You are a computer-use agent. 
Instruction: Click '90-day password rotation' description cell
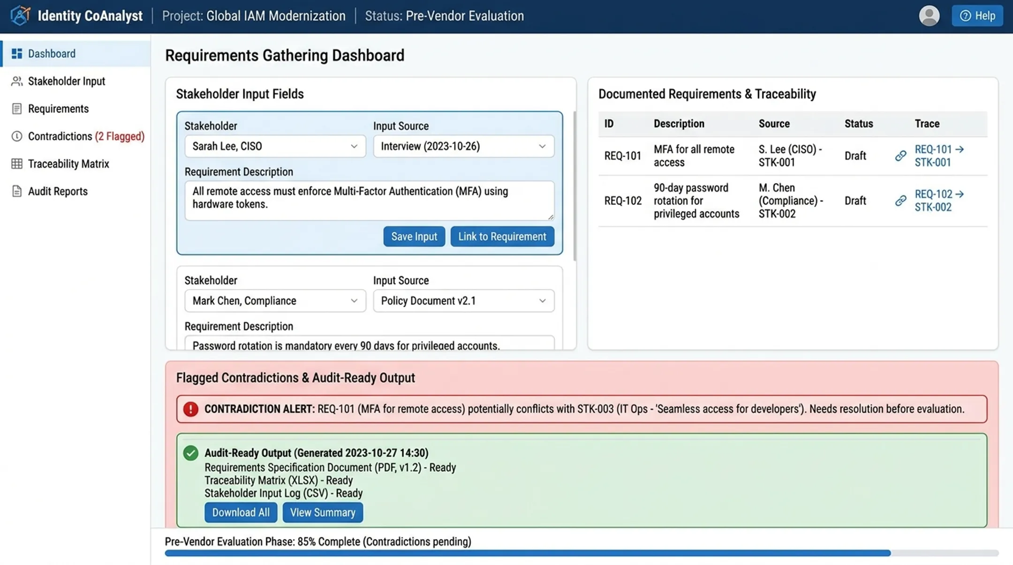pos(696,201)
